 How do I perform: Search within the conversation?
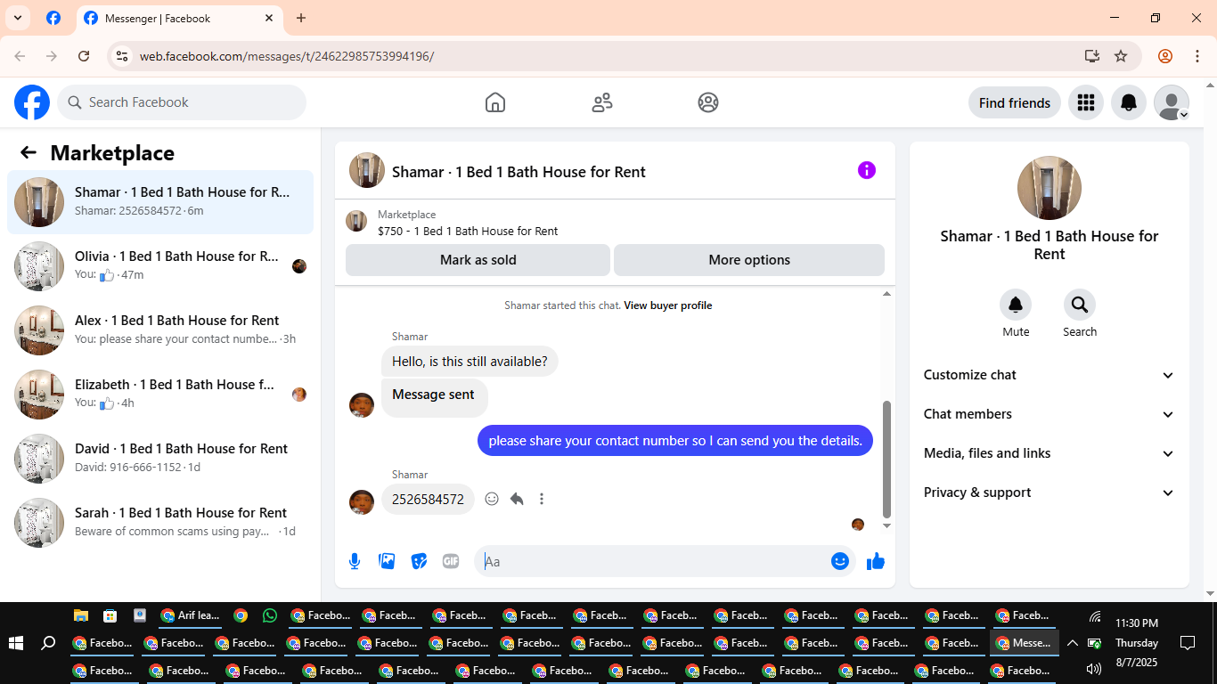click(1080, 305)
